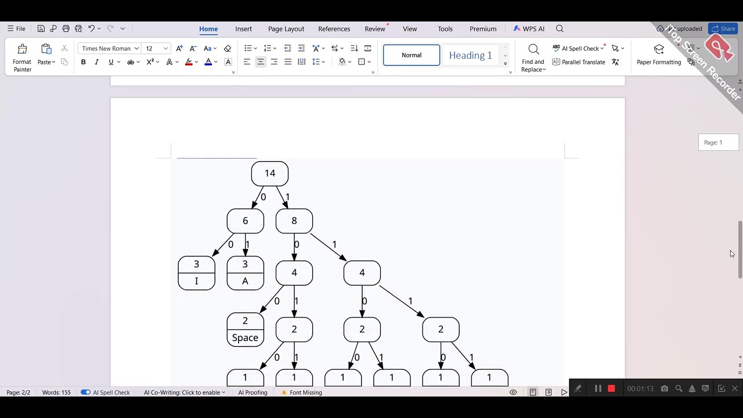Click the Cut scissors icon
743x418 pixels.
click(x=64, y=48)
